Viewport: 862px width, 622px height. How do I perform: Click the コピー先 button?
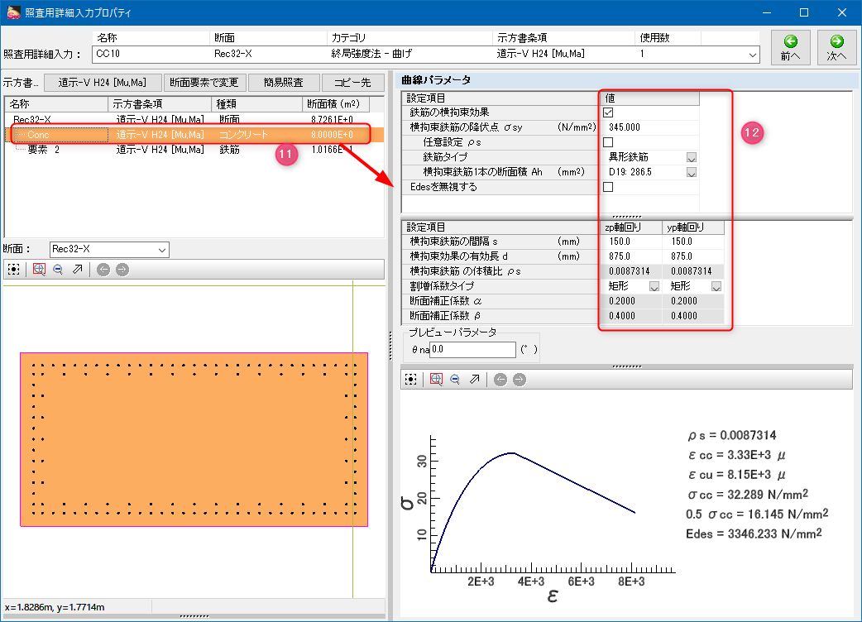click(x=352, y=83)
